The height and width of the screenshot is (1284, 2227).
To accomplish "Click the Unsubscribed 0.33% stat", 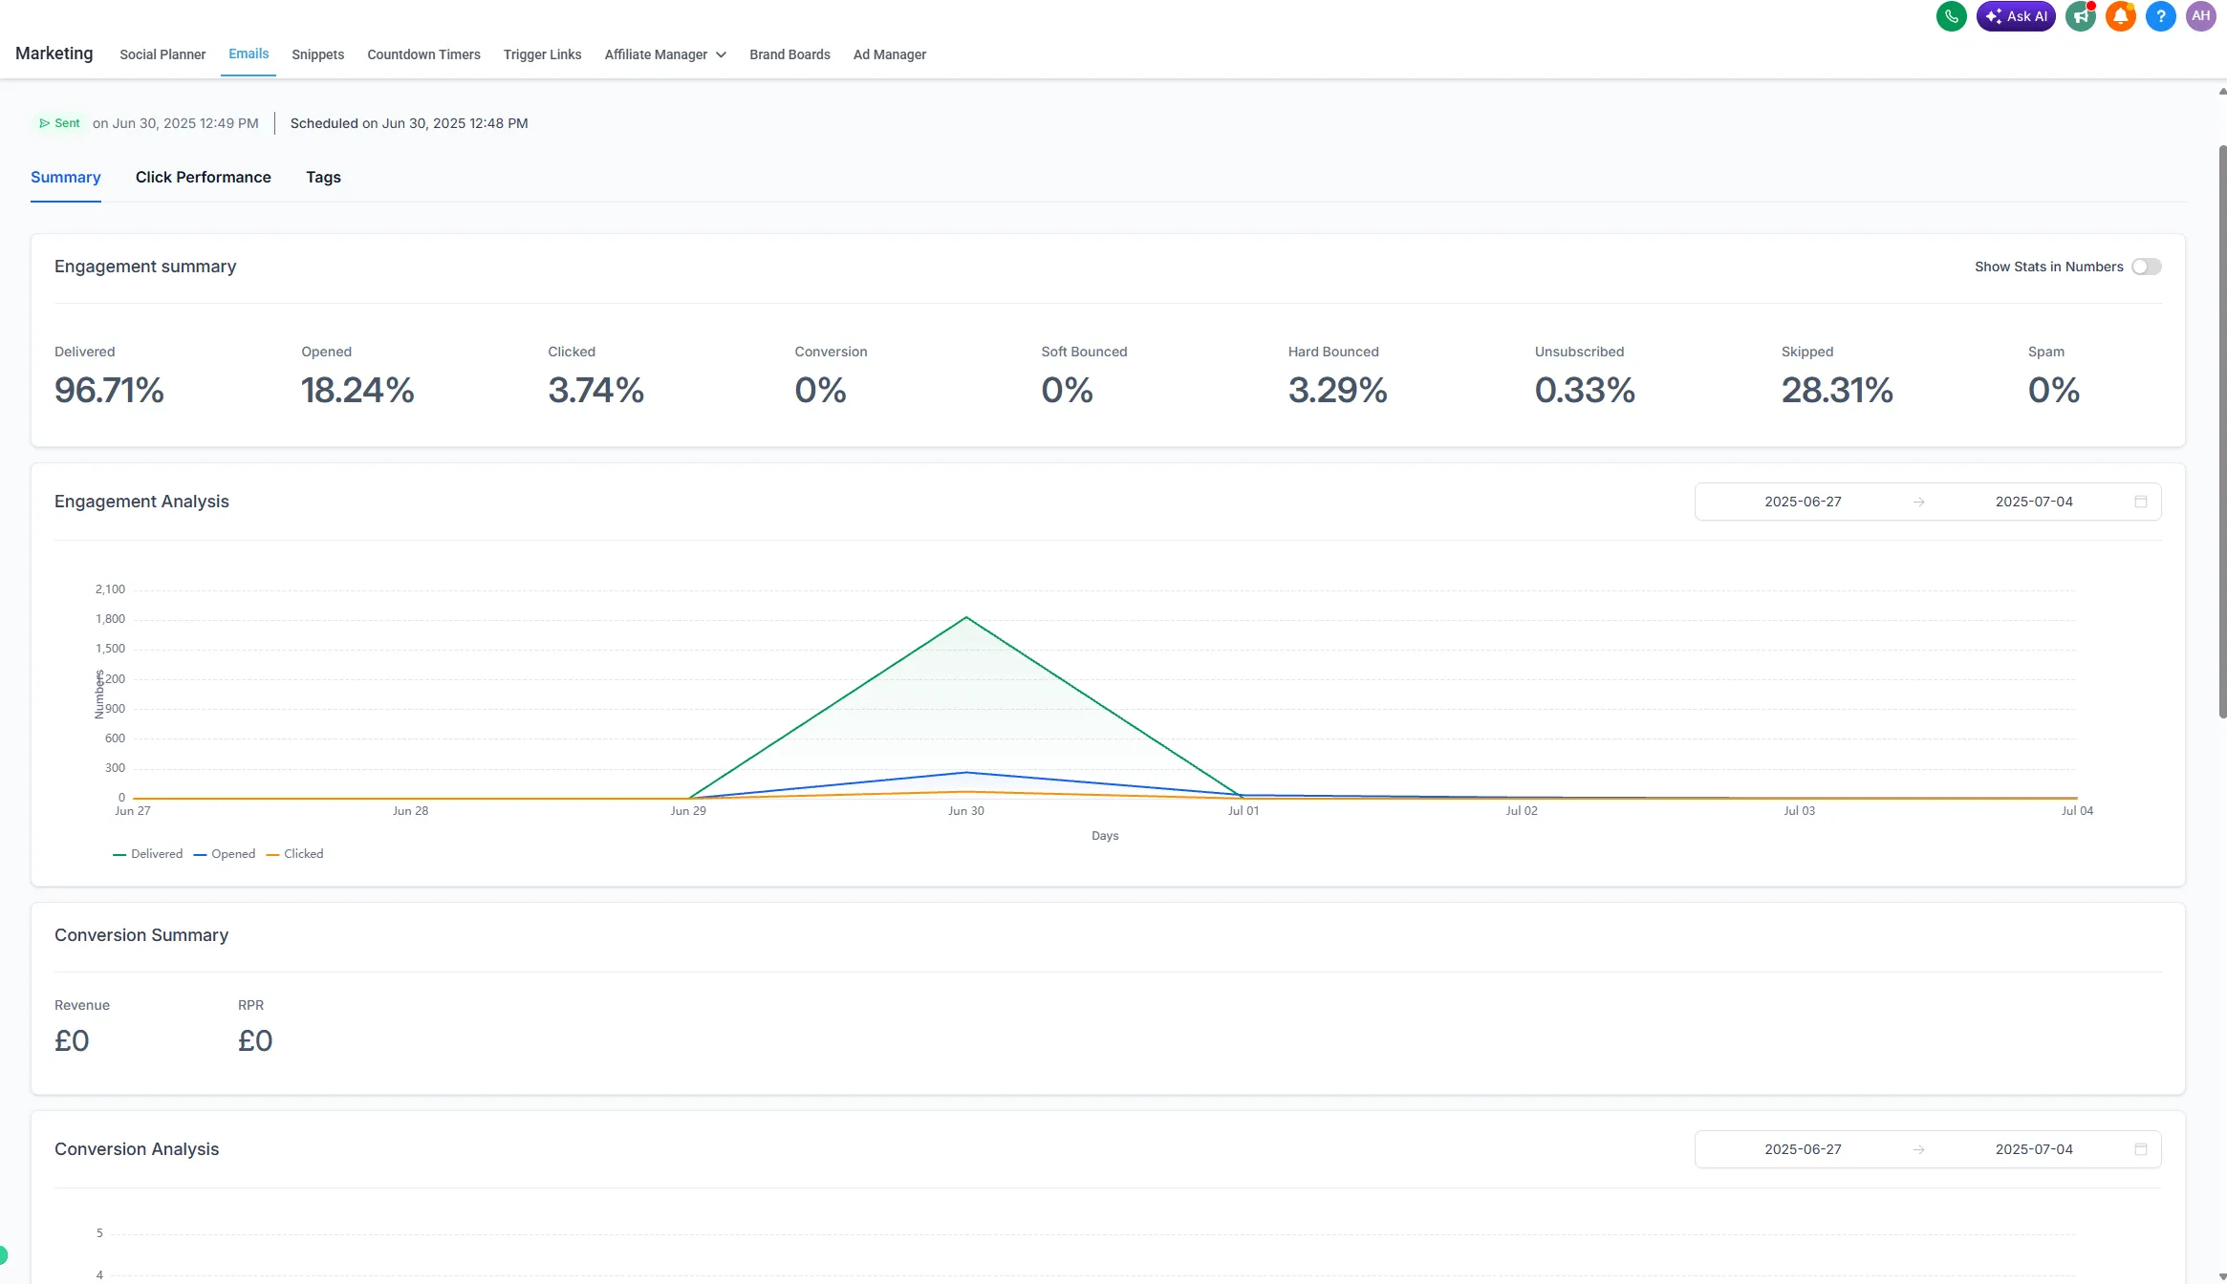I will coord(1585,390).
